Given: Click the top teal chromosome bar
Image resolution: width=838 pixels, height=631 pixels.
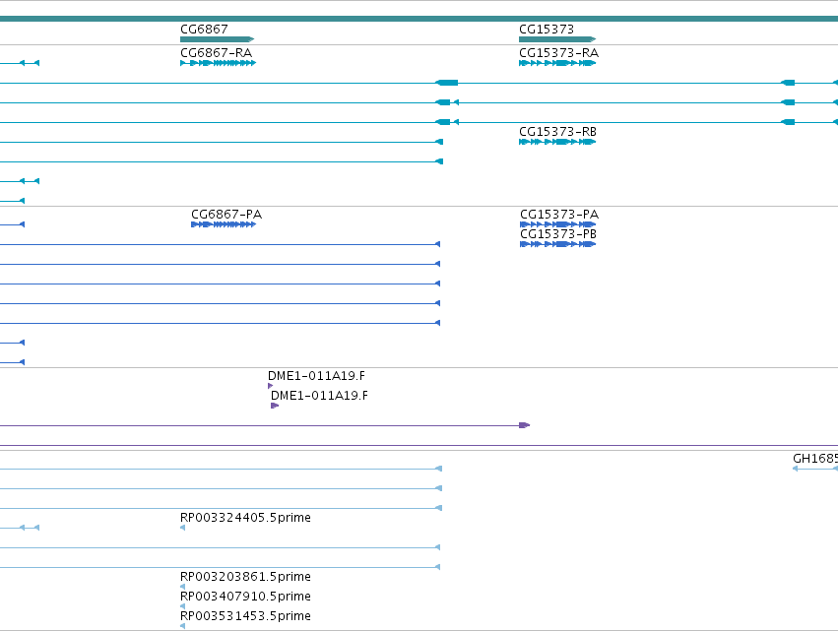Looking at the screenshot, I should tap(419, 19).
